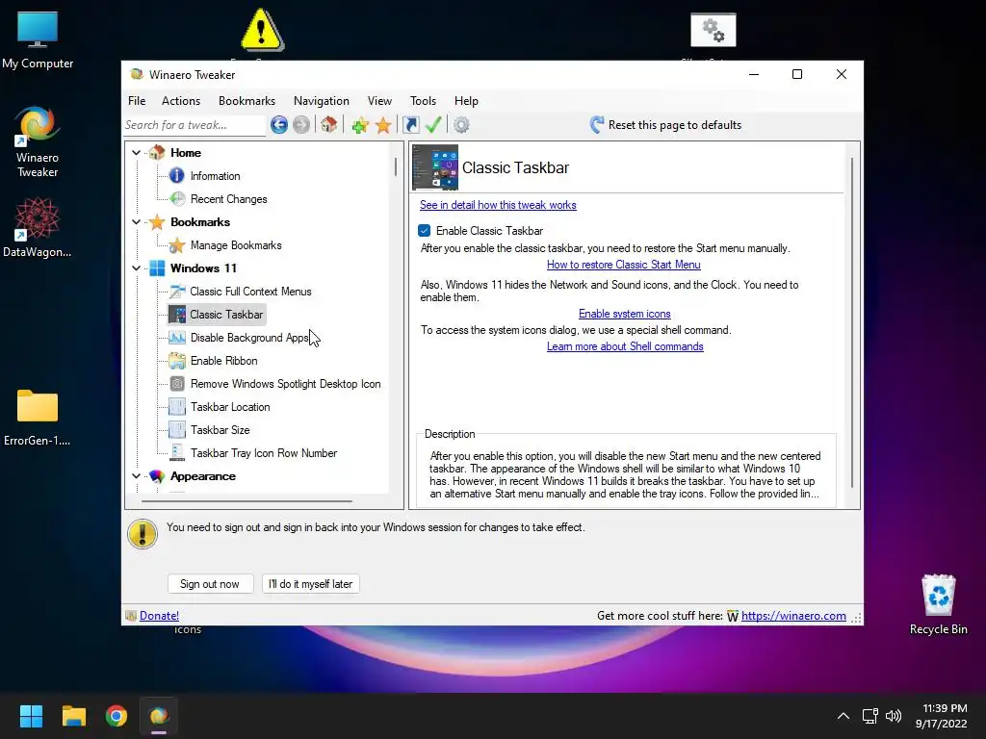
Task: Open the View menu
Action: click(379, 100)
